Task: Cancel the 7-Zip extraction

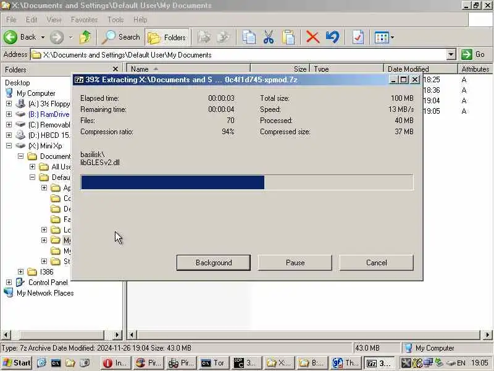Action: [376, 262]
